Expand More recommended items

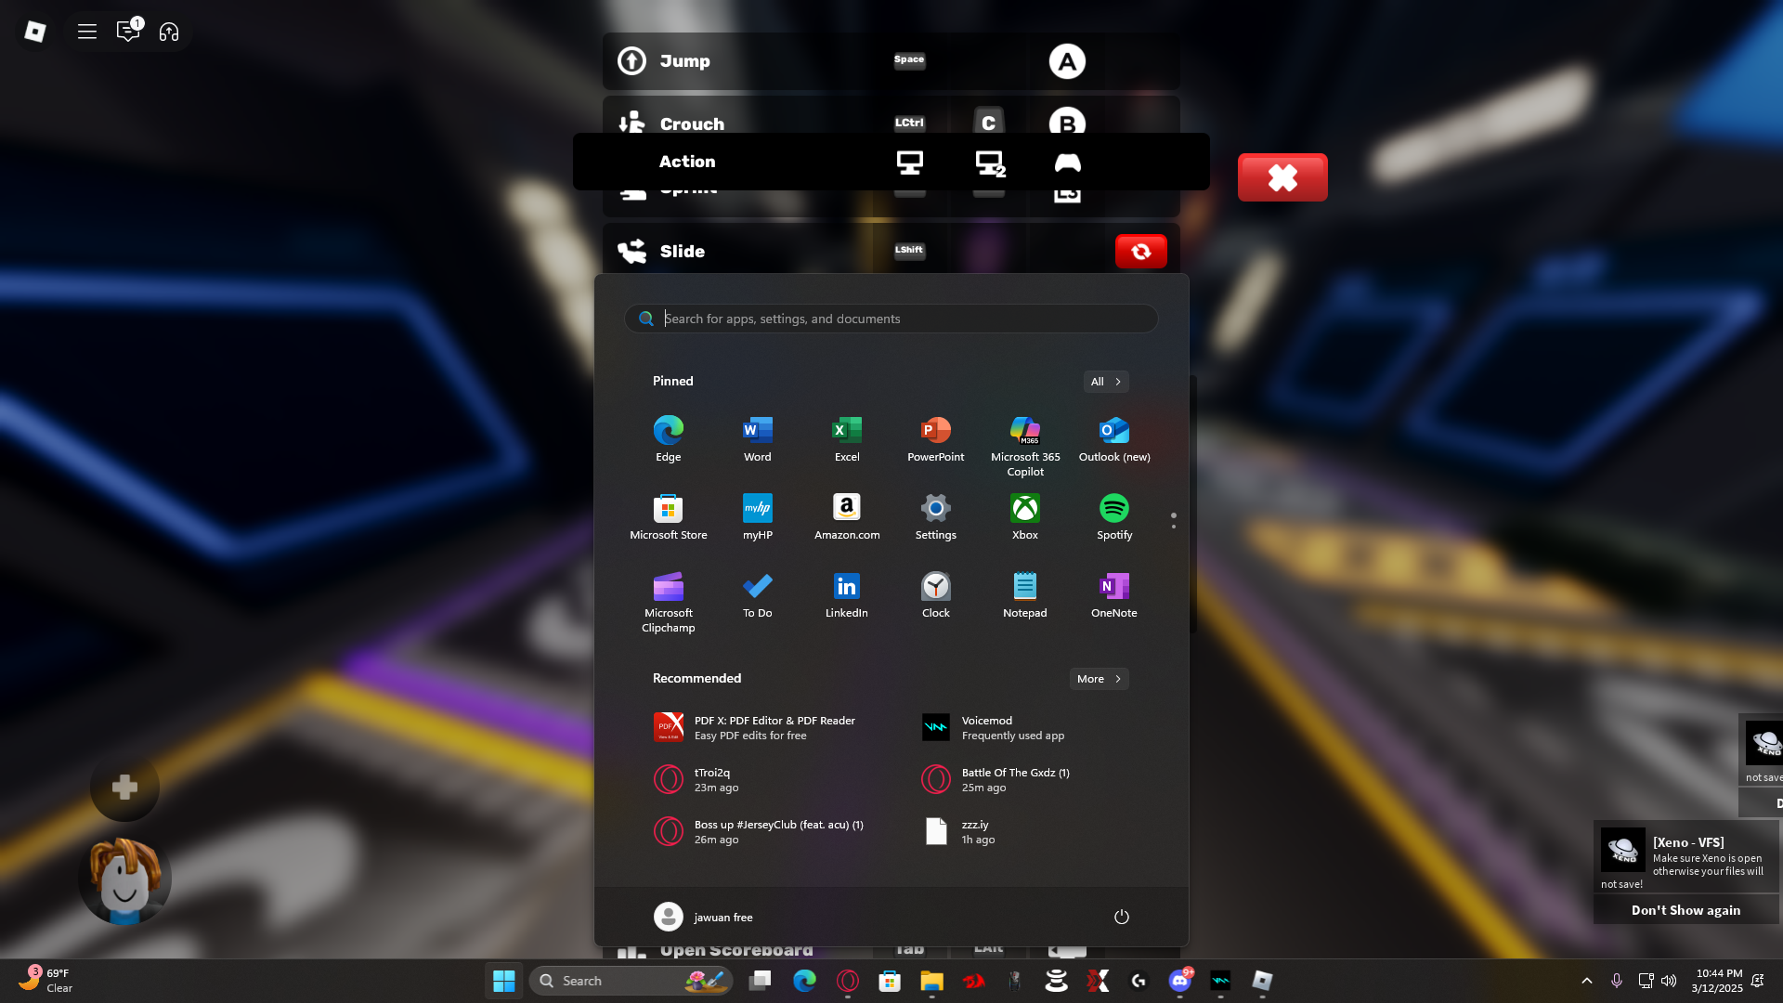pos(1099,679)
